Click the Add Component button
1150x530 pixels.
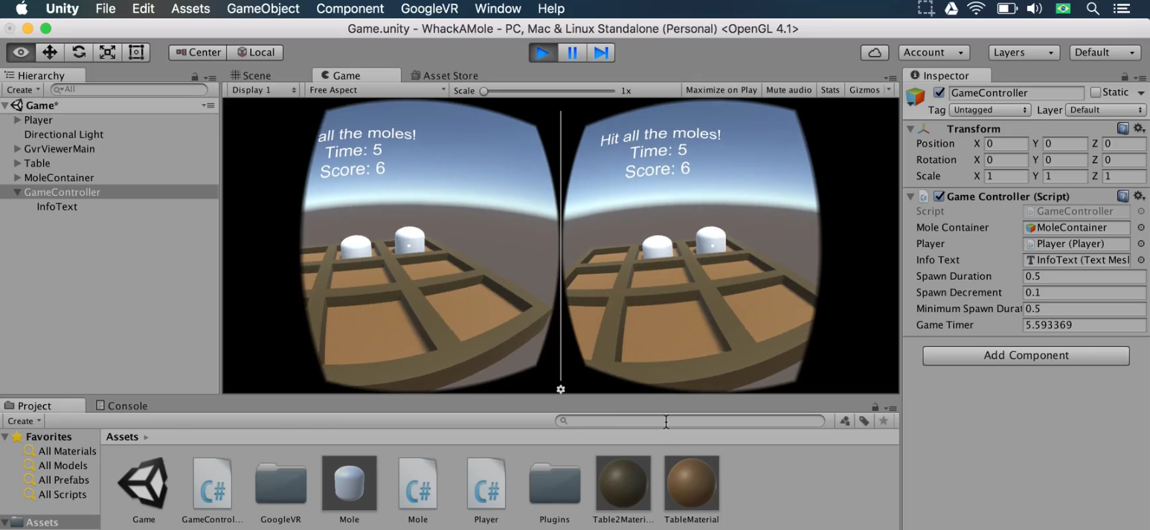[1025, 355]
